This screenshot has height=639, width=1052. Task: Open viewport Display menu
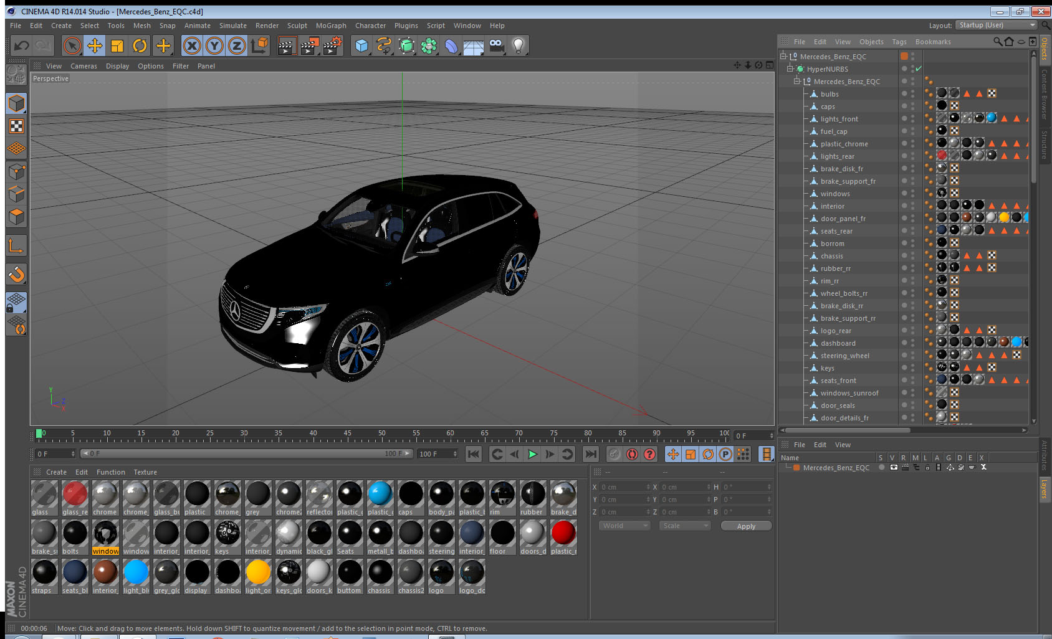[x=117, y=66]
